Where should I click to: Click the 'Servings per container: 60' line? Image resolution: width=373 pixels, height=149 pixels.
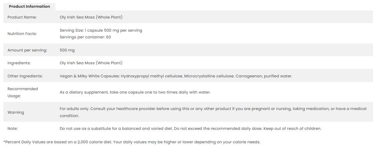85,37
